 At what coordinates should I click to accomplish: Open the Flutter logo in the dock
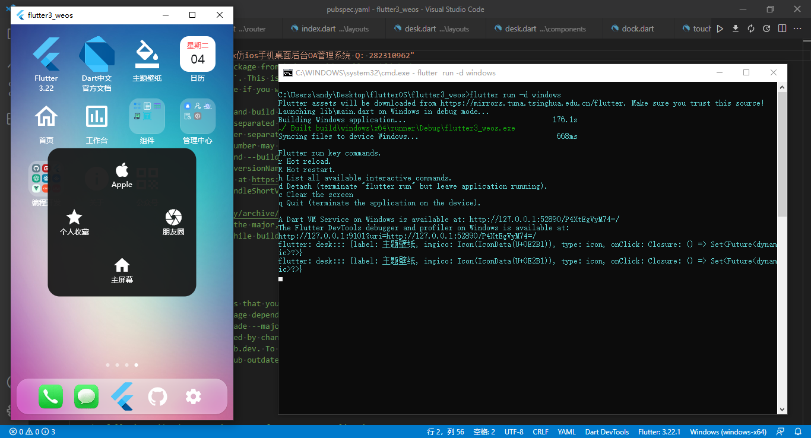[122, 396]
